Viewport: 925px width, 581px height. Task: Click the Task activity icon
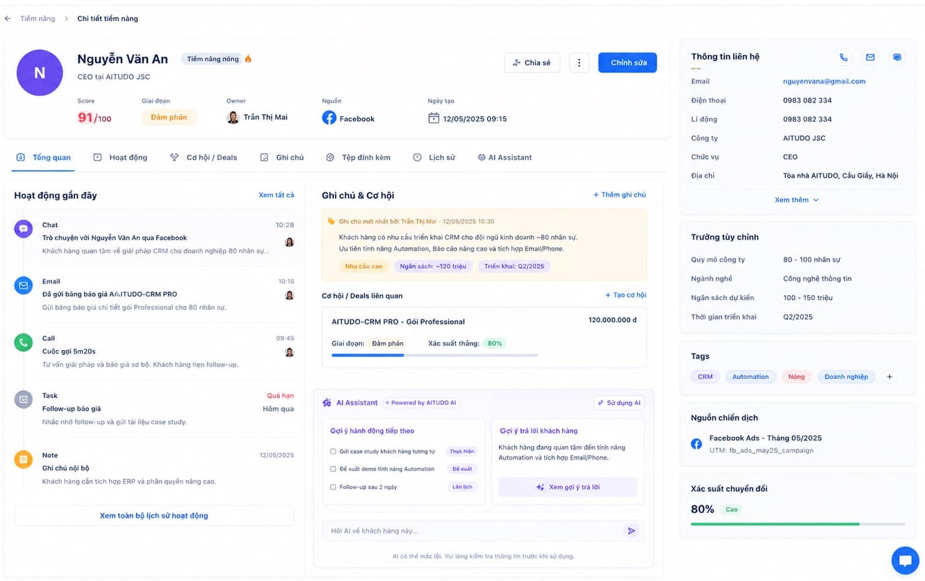pyautogui.click(x=24, y=399)
